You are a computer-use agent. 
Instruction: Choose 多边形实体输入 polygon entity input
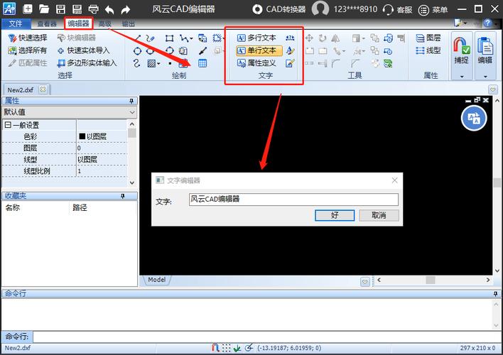click(x=87, y=63)
